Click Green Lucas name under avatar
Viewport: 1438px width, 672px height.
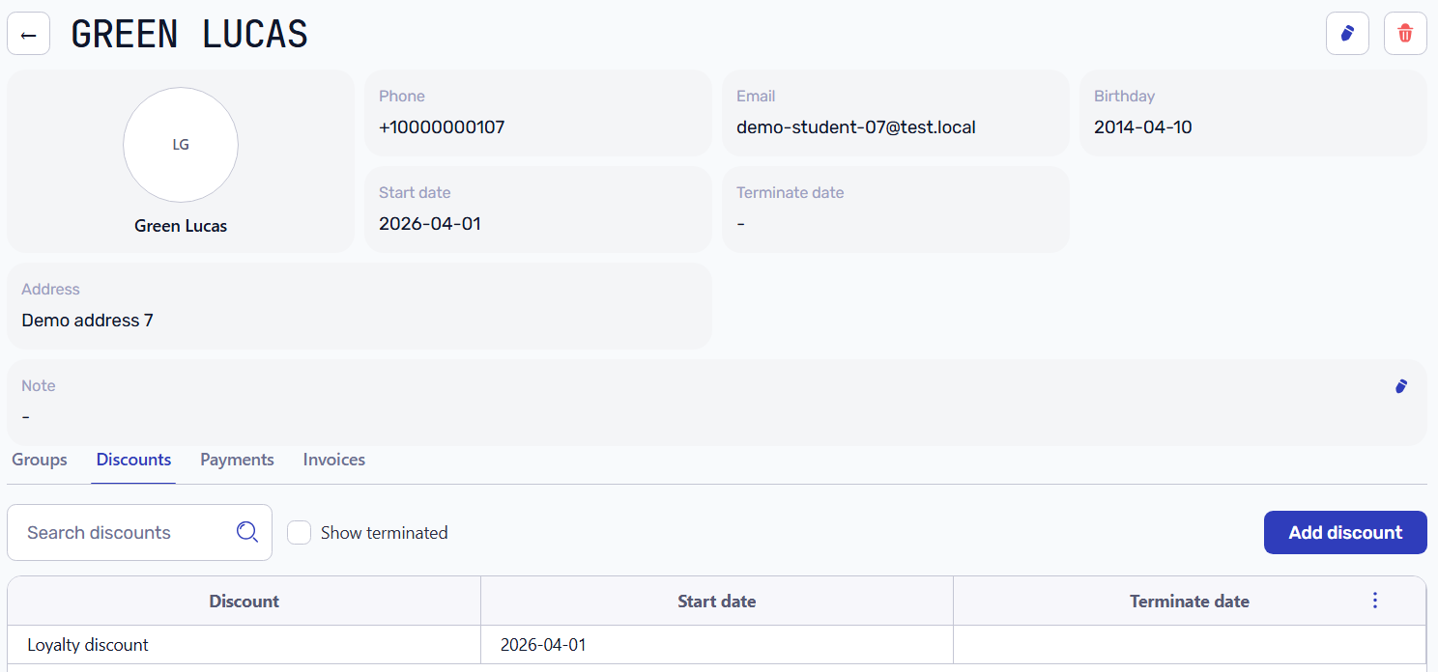(x=181, y=226)
